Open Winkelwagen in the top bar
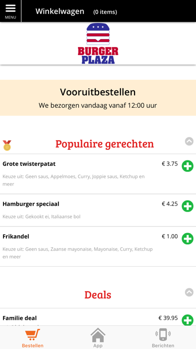The image size is (196, 349). tap(60, 11)
